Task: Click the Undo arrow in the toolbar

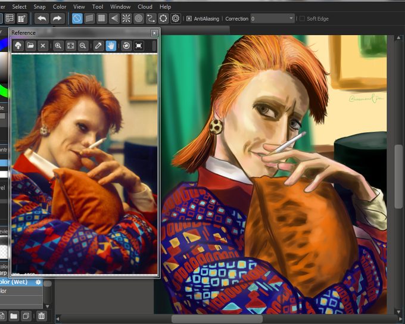Action: pos(42,18)
